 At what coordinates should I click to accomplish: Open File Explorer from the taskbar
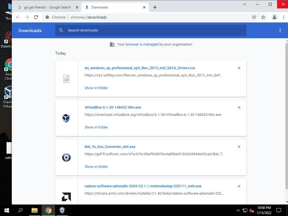tap(34, 210)
